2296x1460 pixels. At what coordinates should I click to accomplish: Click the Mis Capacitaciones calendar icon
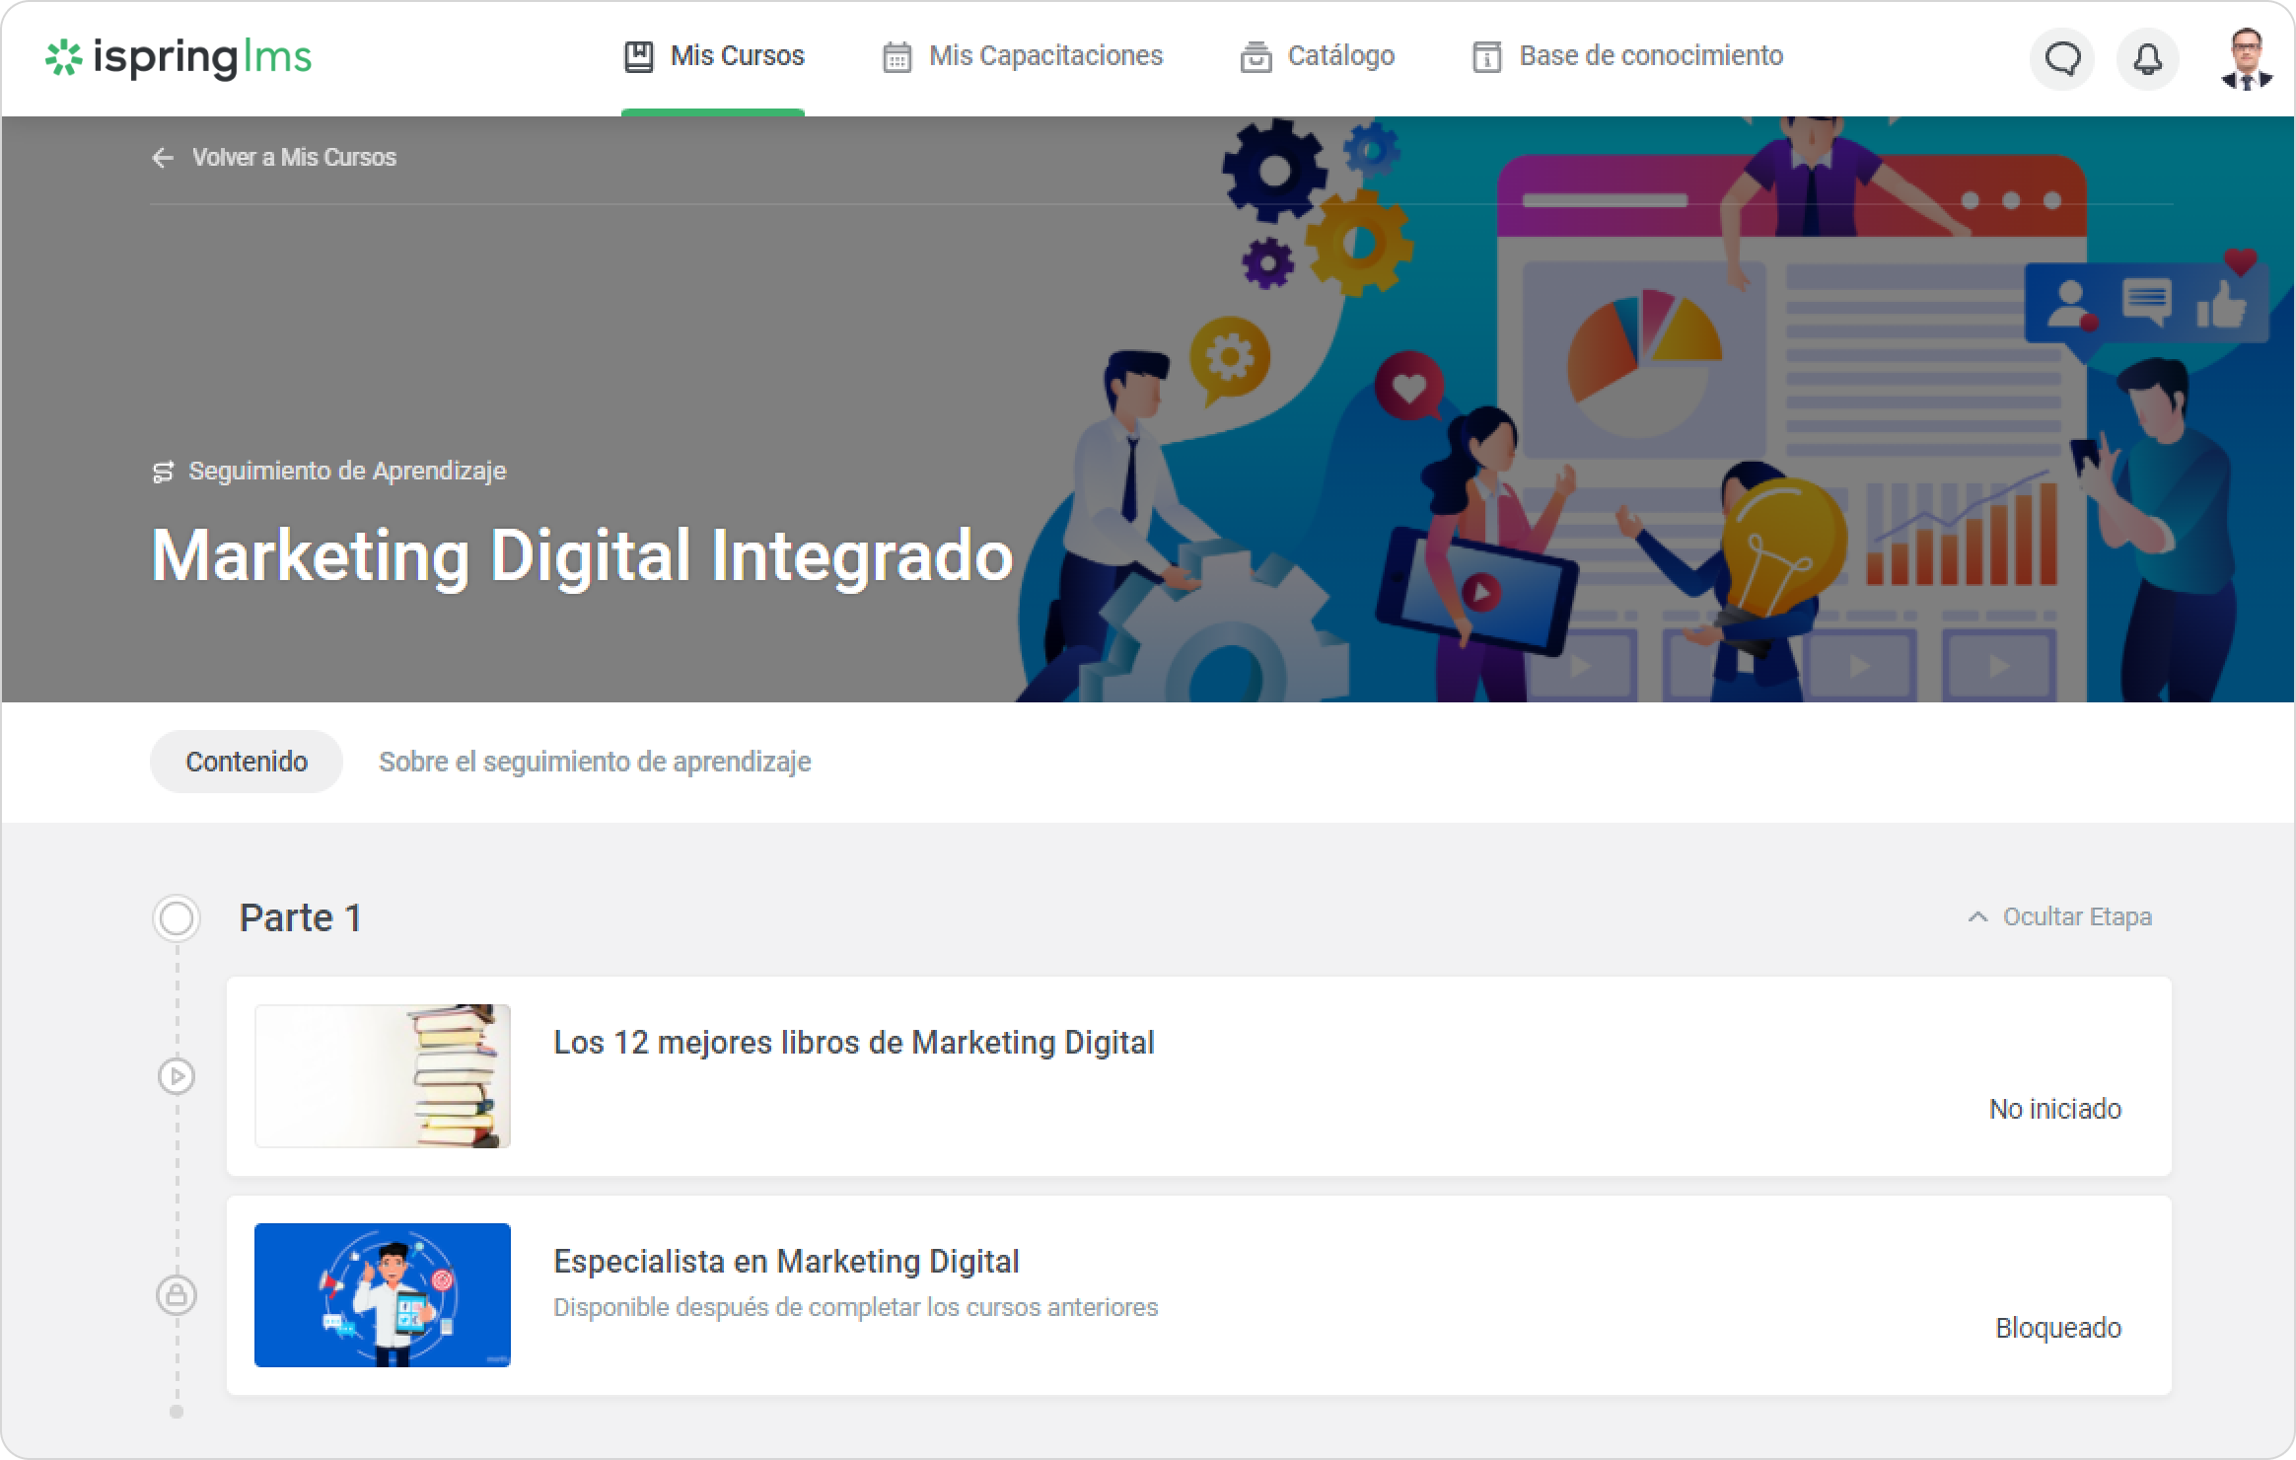[x=896, y=57]
